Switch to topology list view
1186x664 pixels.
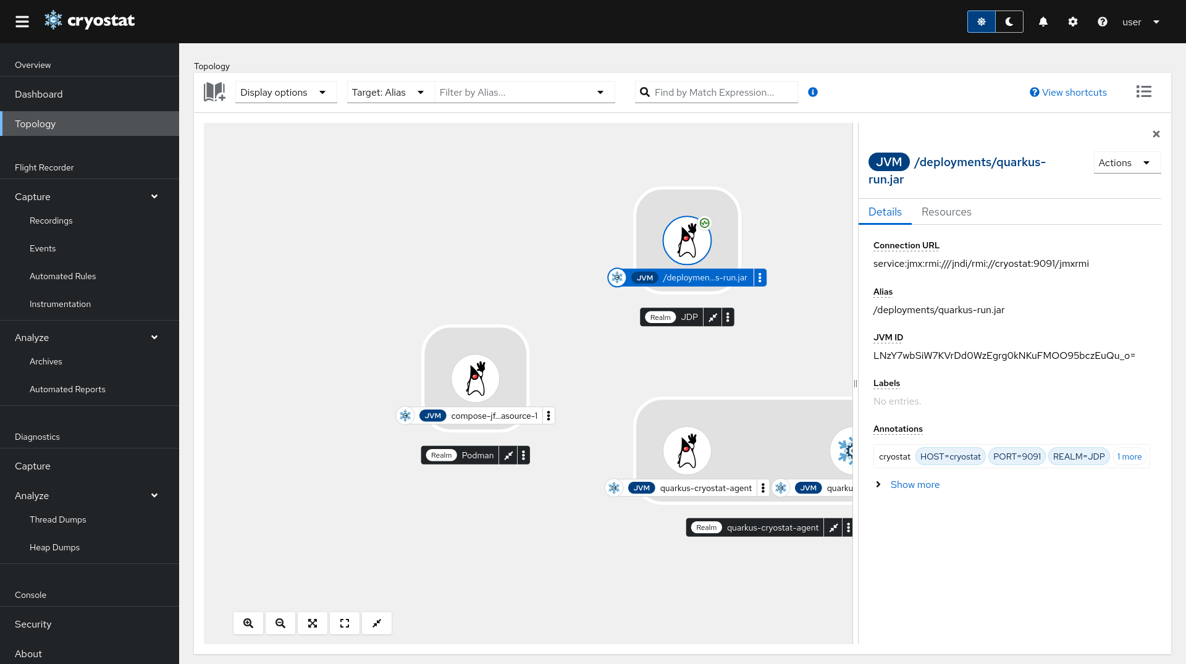click(1143, 92)
